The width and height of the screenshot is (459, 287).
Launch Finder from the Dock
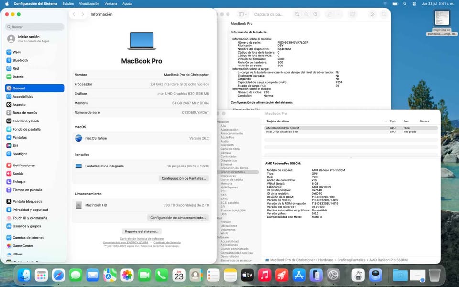click(24, 276)
